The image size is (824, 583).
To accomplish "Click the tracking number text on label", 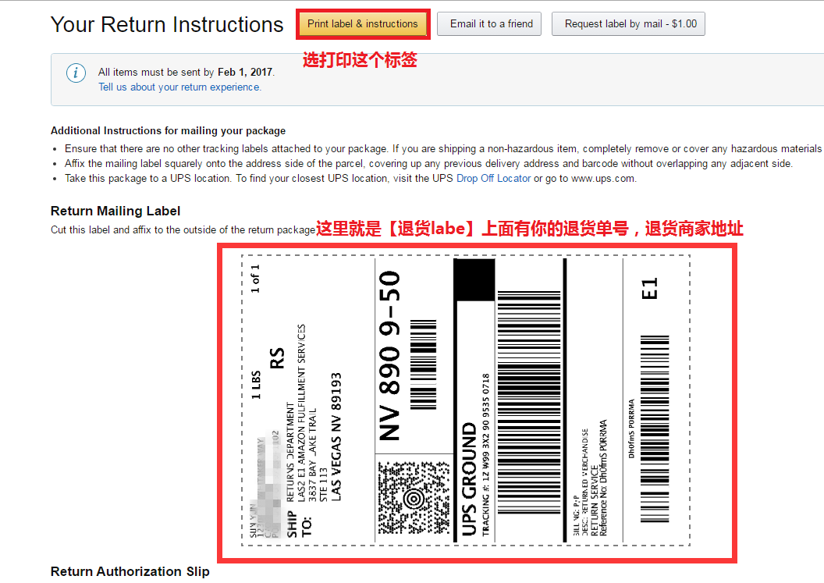I will 485,455.
